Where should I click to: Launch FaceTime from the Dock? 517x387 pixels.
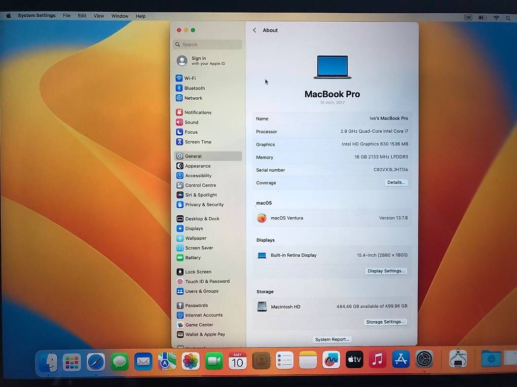point(214,361)
